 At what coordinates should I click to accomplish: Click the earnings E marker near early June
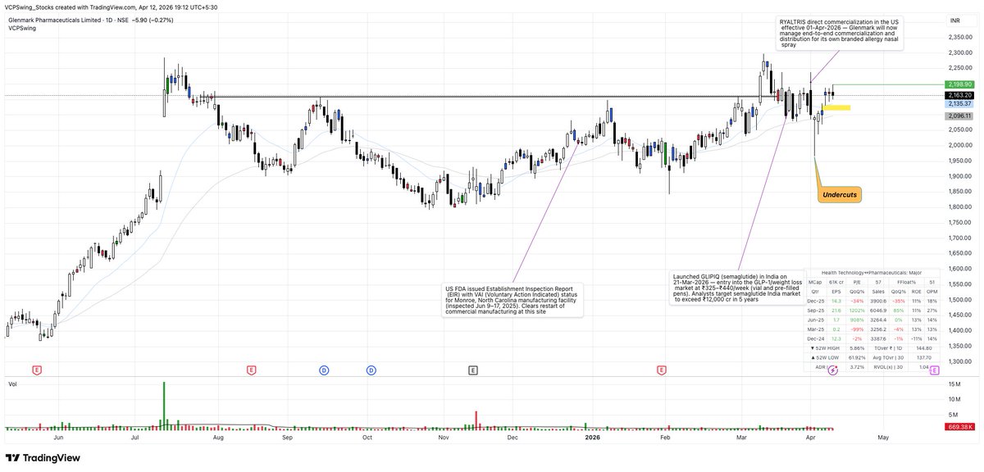coord(37,370)
